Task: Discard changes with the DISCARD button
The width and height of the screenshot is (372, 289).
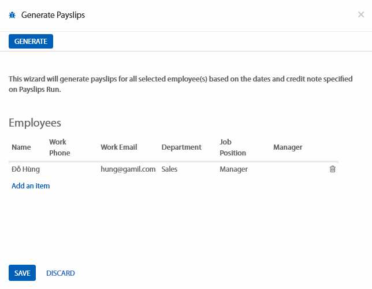Action: point(61,273)
